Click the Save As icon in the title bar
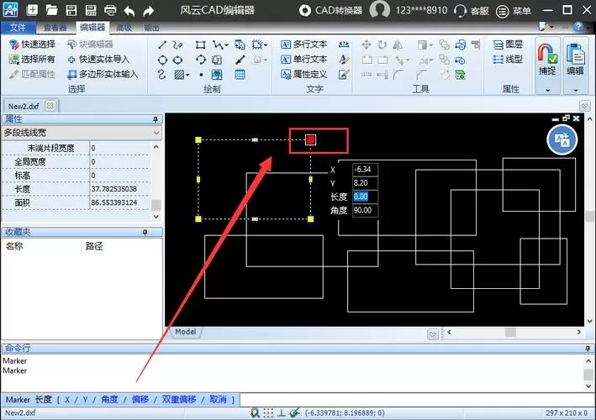Image resolution: width=596 pixels, height=420 pixels. (x=91, y=10)
